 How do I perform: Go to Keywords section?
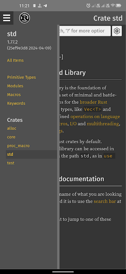(x=16, y=103)
